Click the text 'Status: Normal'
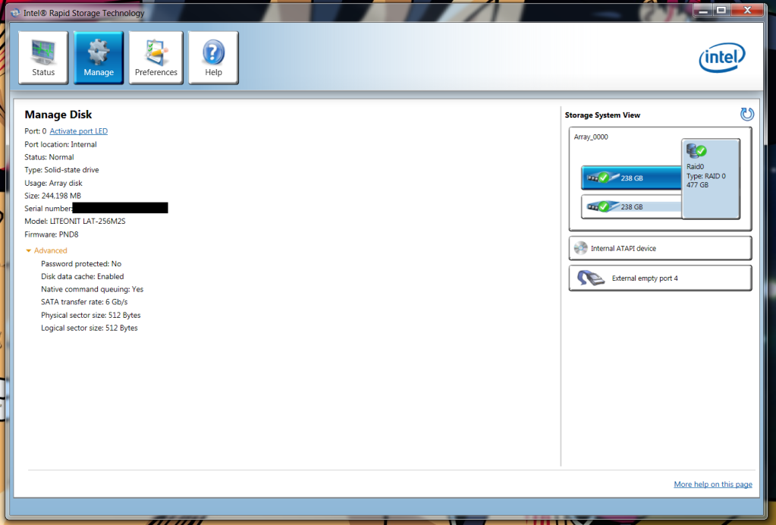776x525 pixels. (49, 157)
